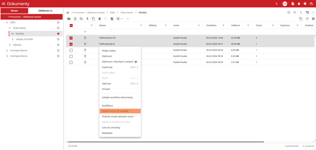Toggle the select-all checkbox in the table header
Viewport: 316px width, 150px height.
pyautogui.click(x=71, y=25)
